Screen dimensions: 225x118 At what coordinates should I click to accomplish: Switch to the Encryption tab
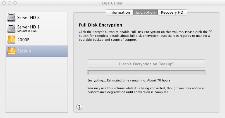tap(145, 13)
